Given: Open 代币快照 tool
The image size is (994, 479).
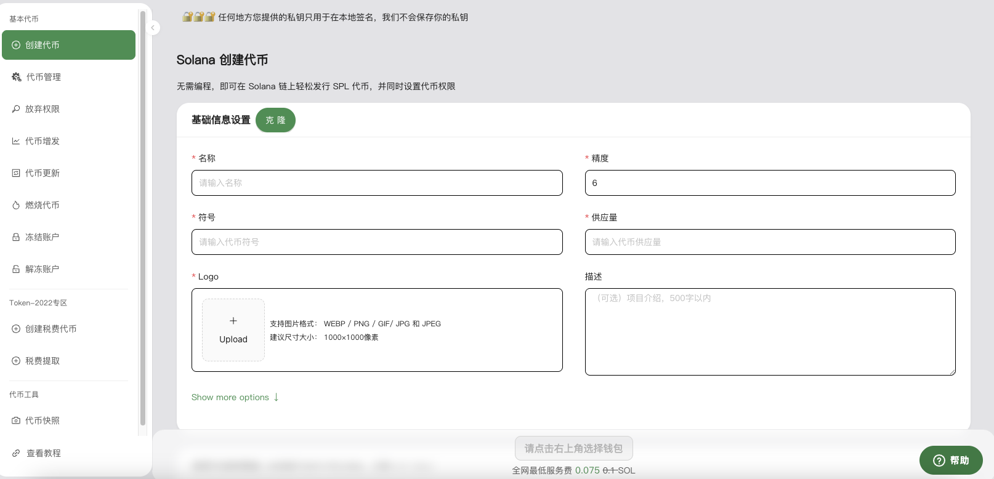Looking at the screenshot, I should point(68,421).
